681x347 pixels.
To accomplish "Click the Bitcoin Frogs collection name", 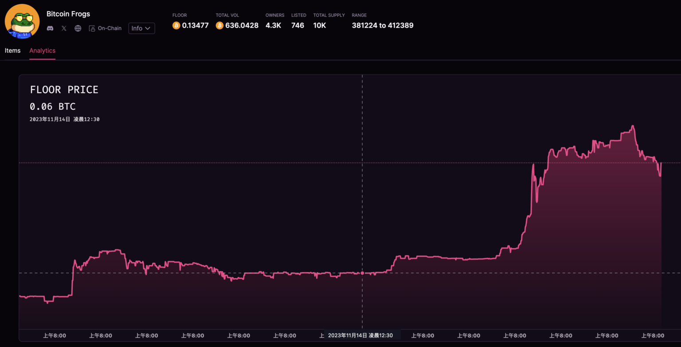I will pyautogui.click(x=68, y=14).
